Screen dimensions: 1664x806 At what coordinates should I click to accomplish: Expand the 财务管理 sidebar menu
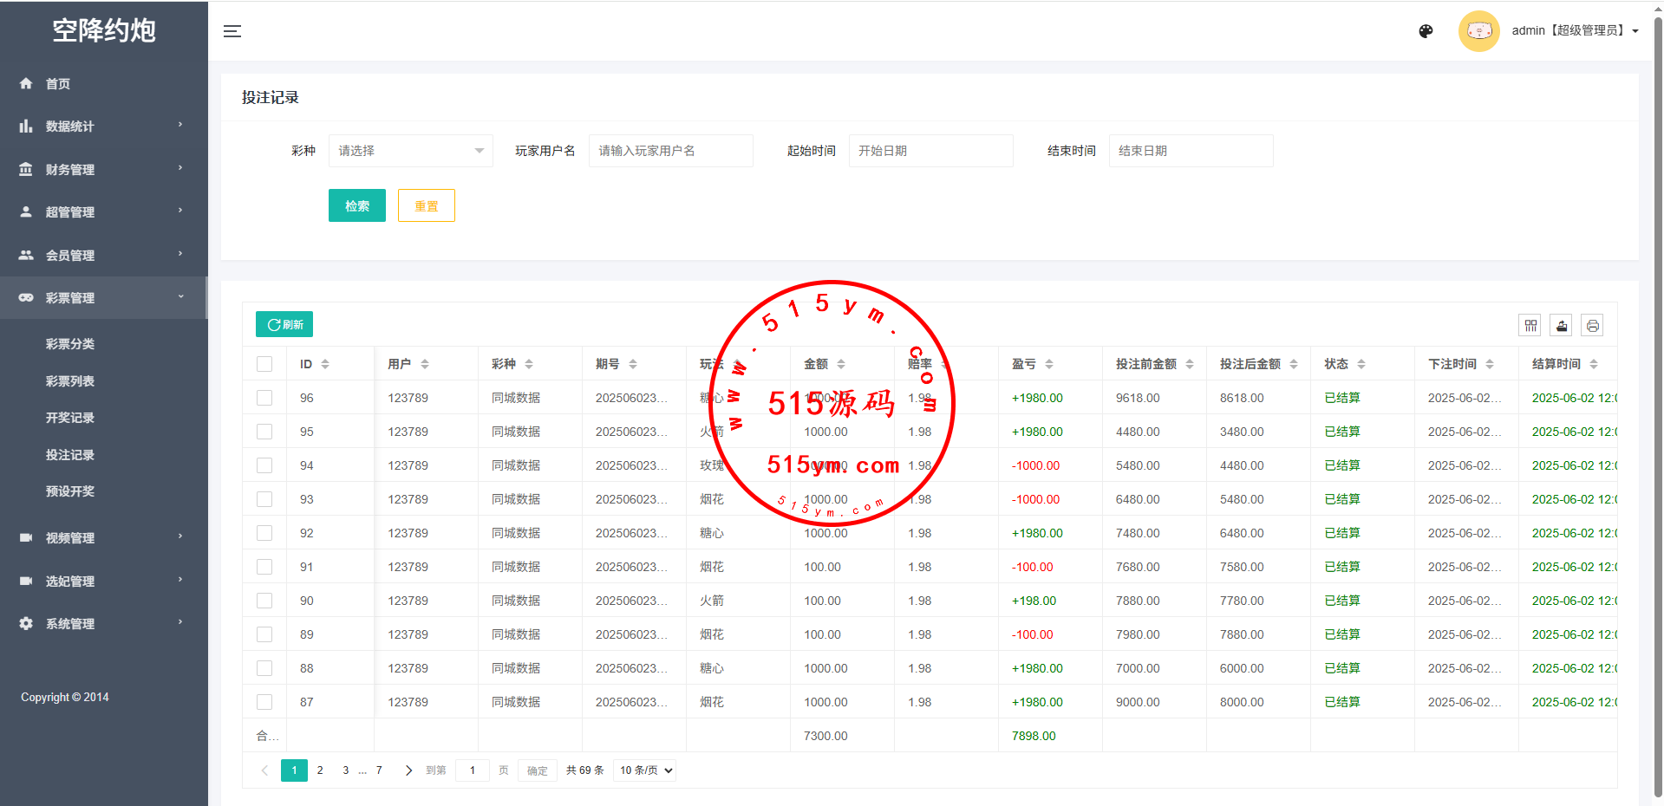tap(103, 169)
